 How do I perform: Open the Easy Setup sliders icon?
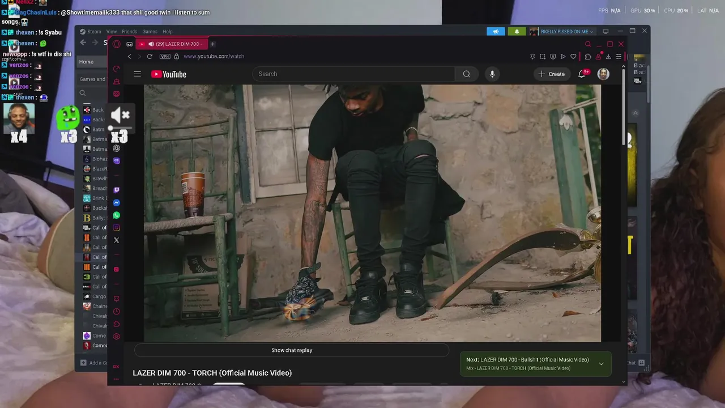tap(619, 57)
